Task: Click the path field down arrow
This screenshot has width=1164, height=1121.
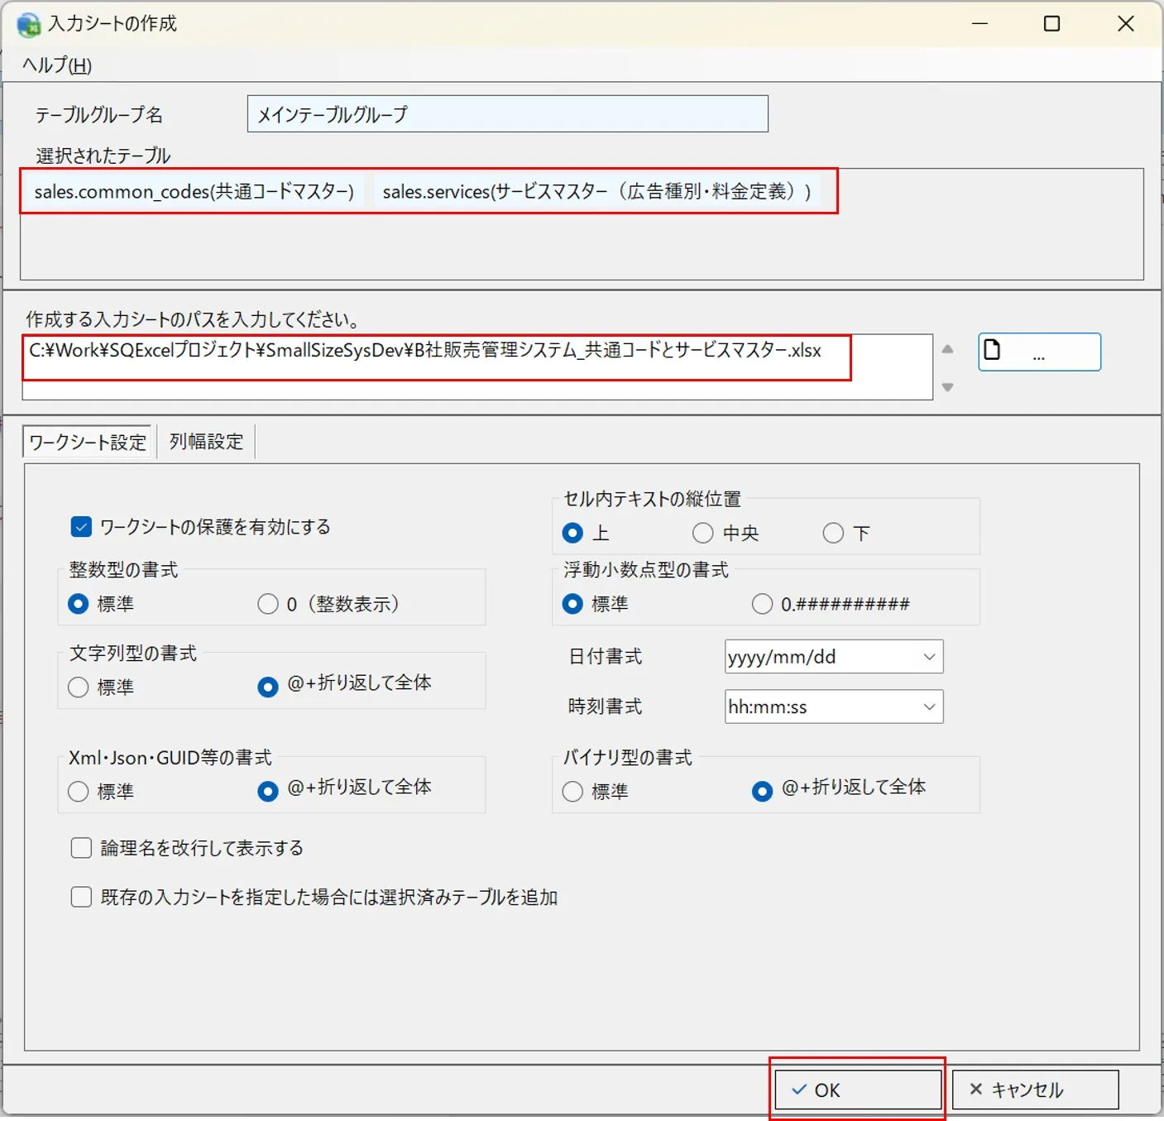Action: [x=948, y=386]
